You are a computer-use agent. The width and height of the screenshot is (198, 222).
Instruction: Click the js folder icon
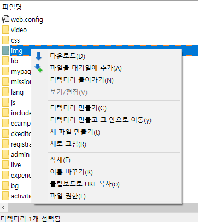tap(5, 103)
